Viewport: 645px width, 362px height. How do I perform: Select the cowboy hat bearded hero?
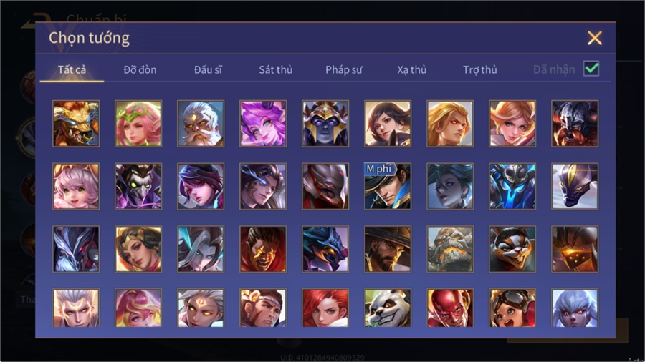(x=388, y=249)
